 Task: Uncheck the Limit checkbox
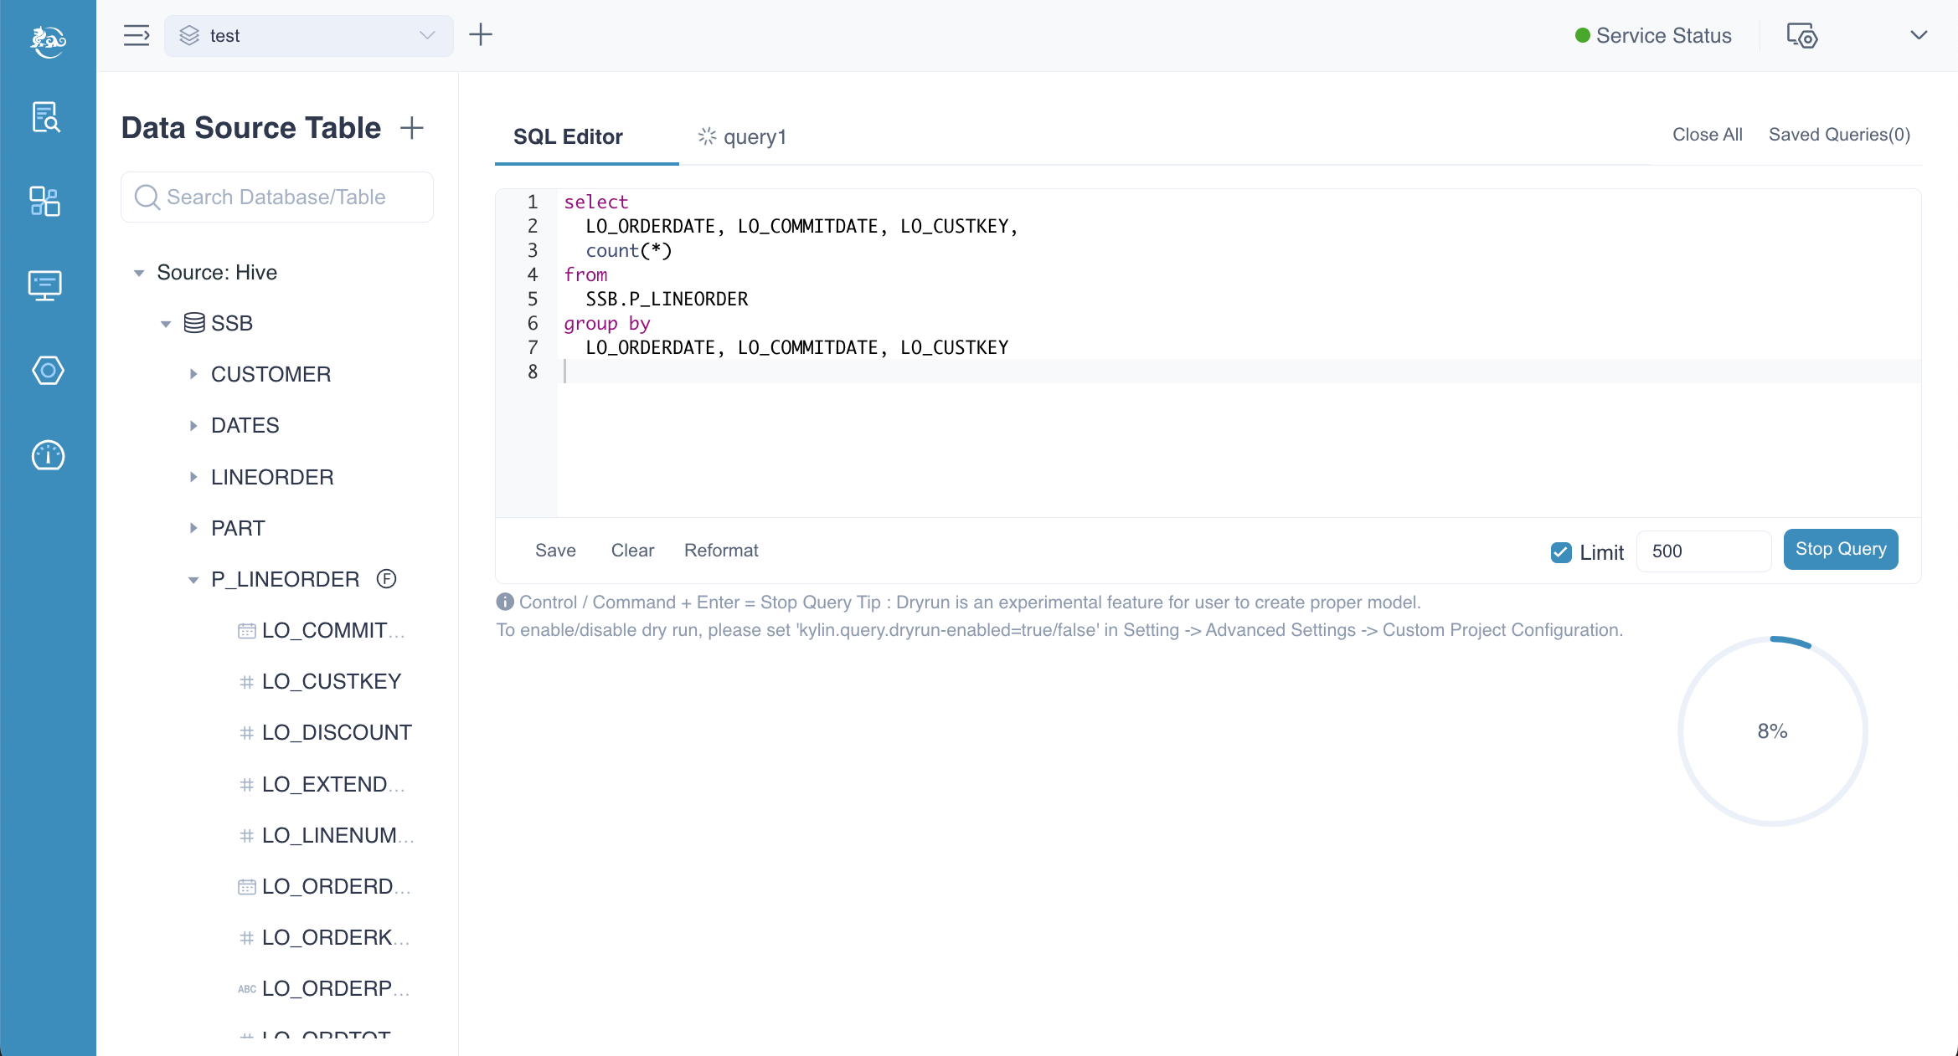click(x=1561, y=552)
